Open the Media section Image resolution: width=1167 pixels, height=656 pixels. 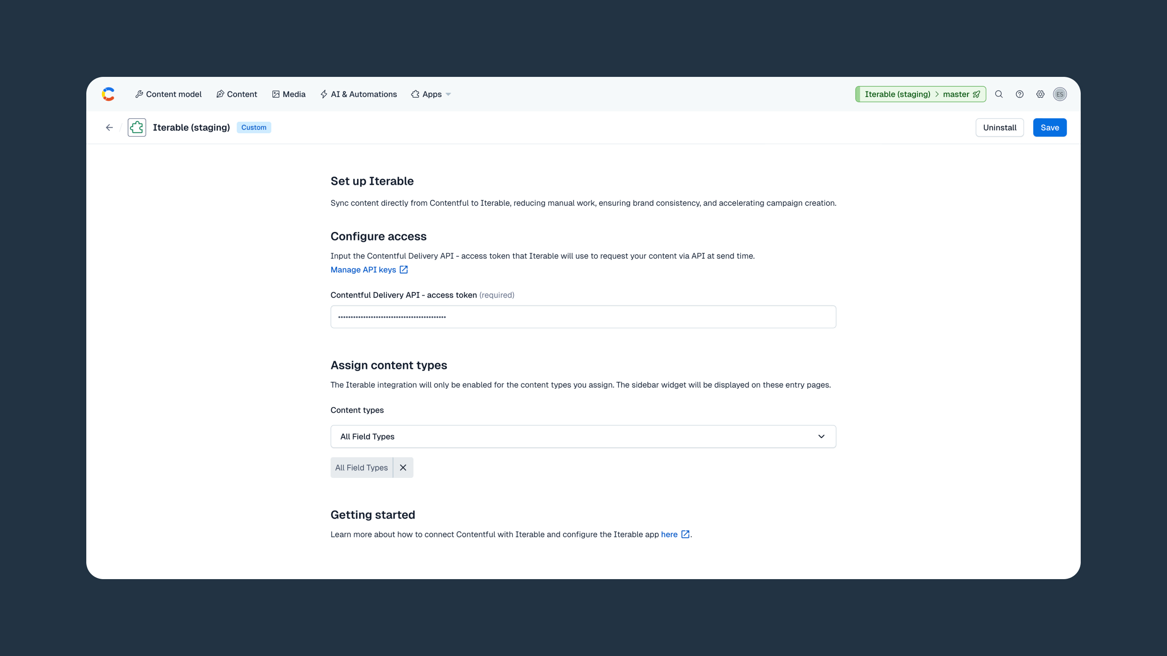pyautogui.click(x=289, y=94)
